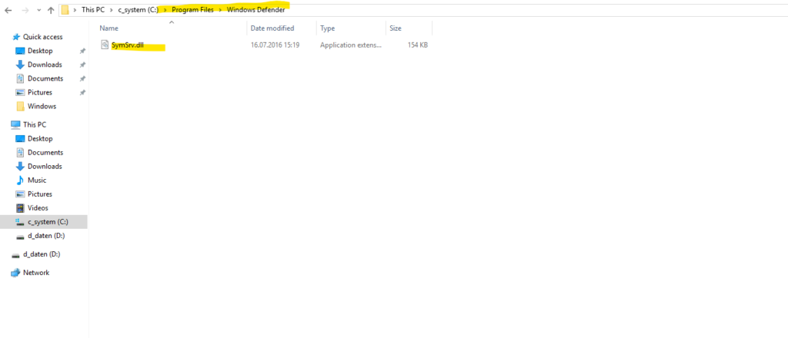Open Videos under This PC

[38, 207]
